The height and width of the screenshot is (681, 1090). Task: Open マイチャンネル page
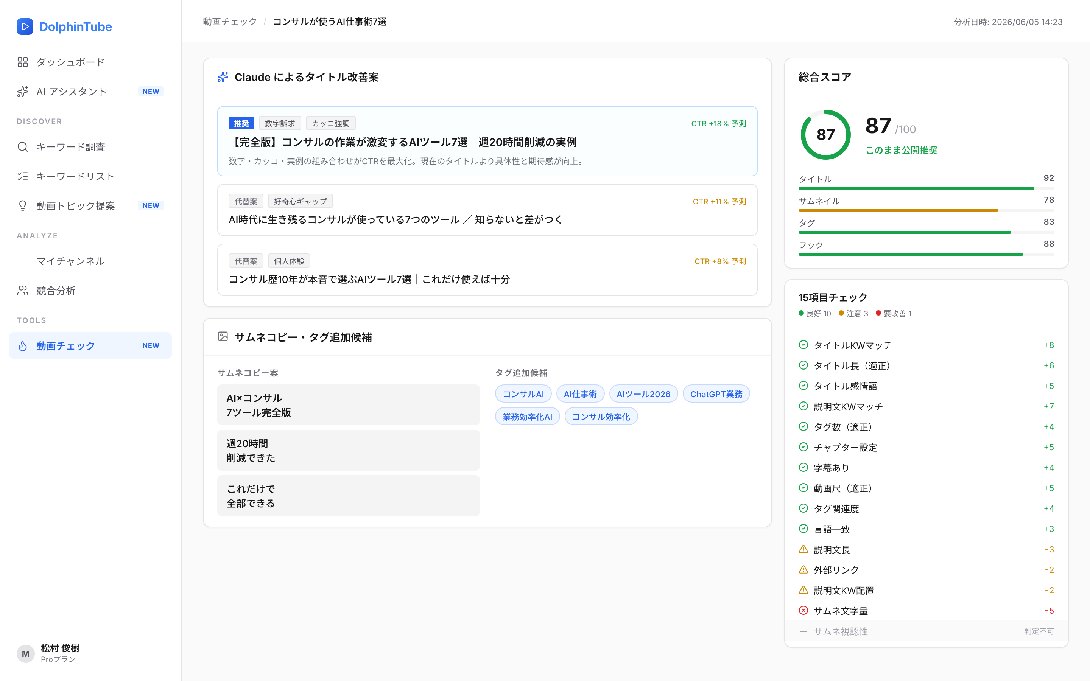pos(90,261)
